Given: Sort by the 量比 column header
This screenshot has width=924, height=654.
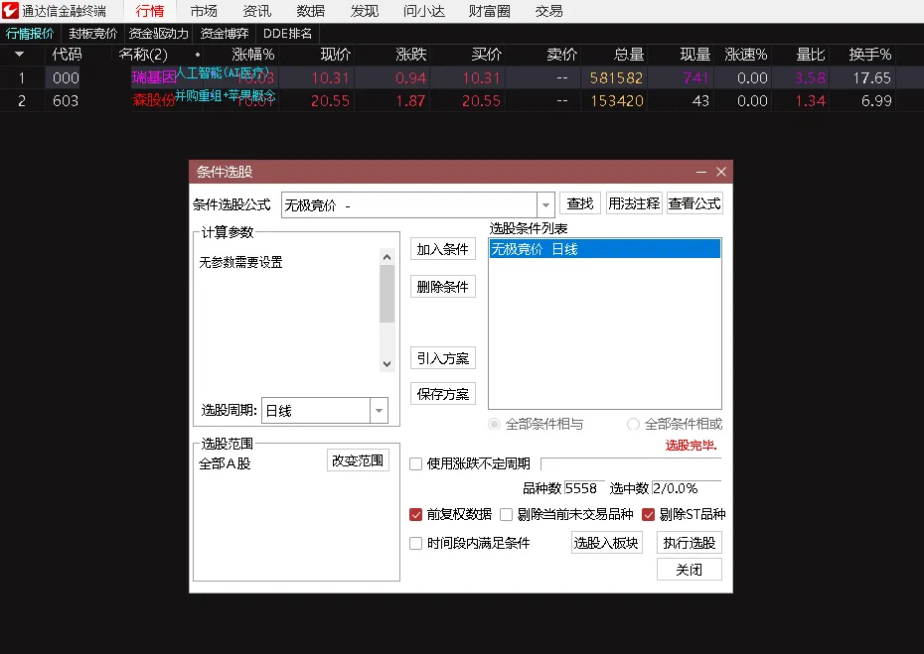Looking at the screenshot, I should 811,55.
